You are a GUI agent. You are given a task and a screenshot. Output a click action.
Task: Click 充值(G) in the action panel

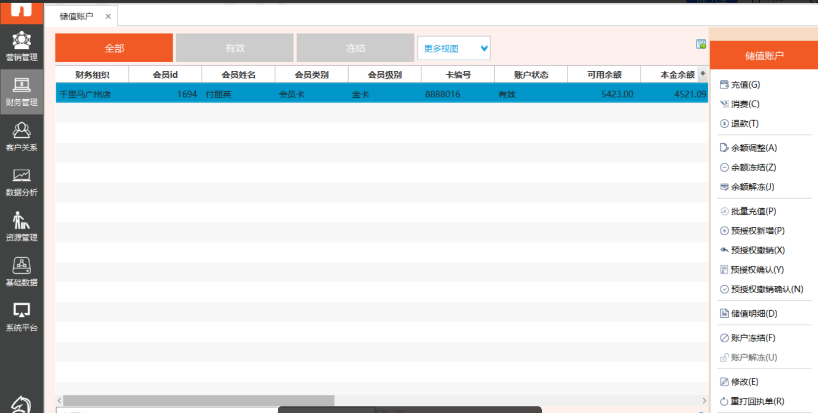[745, 85]
